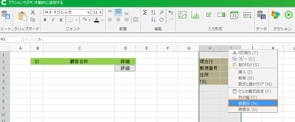295x122 pixels.
Task: Toggle underline formatting
Action: coord(61,20)
